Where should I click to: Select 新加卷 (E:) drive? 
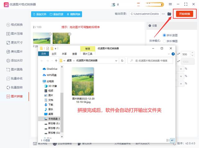(52, 123)
